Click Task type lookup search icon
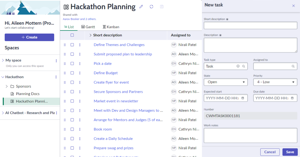The width and height of the screenshot is (300, 157). tap(244, 66)
